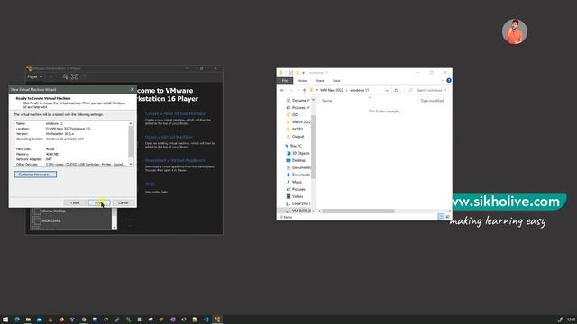The width and height of the screenshot is (577, 324).
Task: Click the VMware library scroll down arrow
Action: 114,228
